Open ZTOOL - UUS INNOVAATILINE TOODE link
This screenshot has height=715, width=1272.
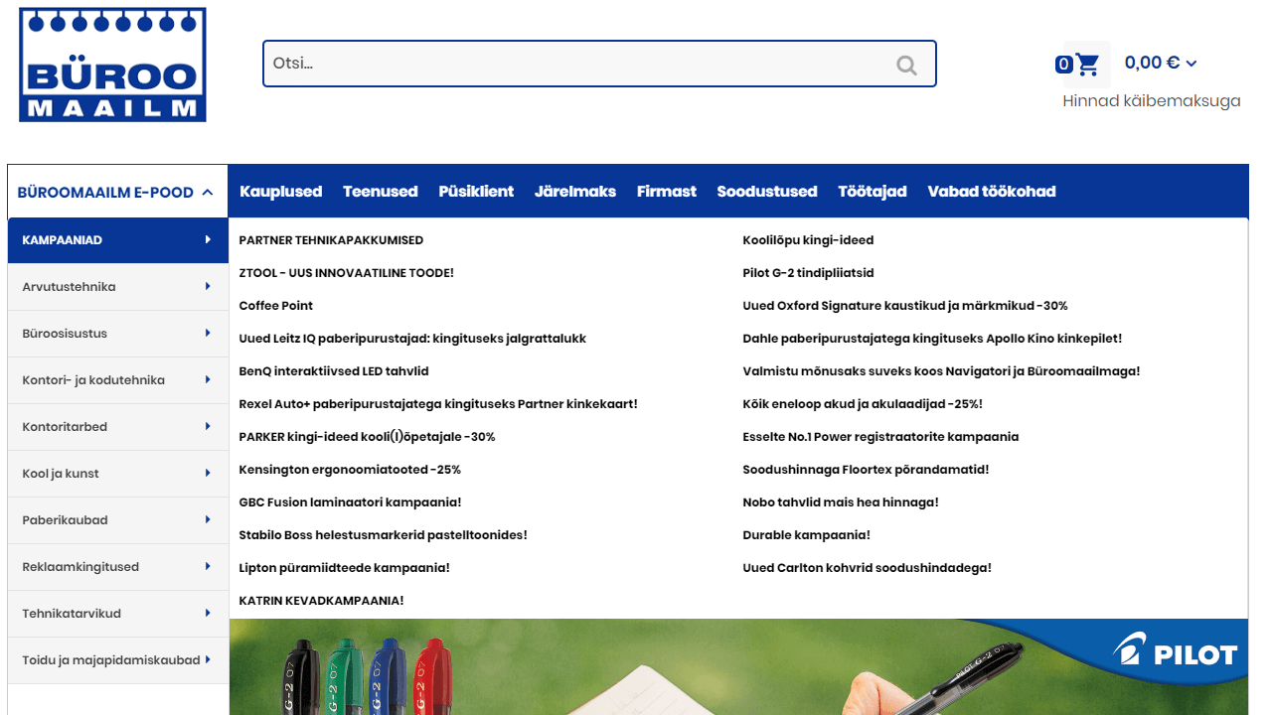(346, 273)
